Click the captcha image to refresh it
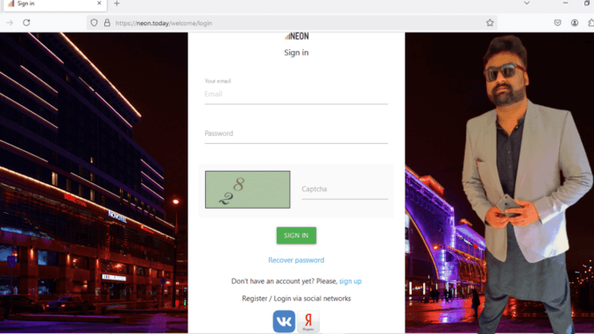 coord(248,189)
